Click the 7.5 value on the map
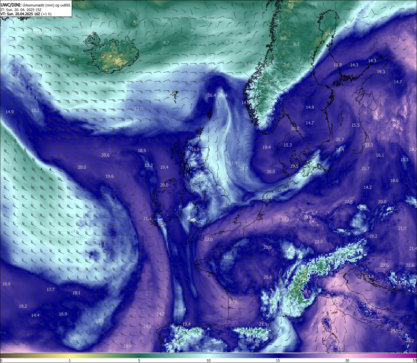This screenshot has height=363, width=417. pyautogui.click(x=164, y=21)
